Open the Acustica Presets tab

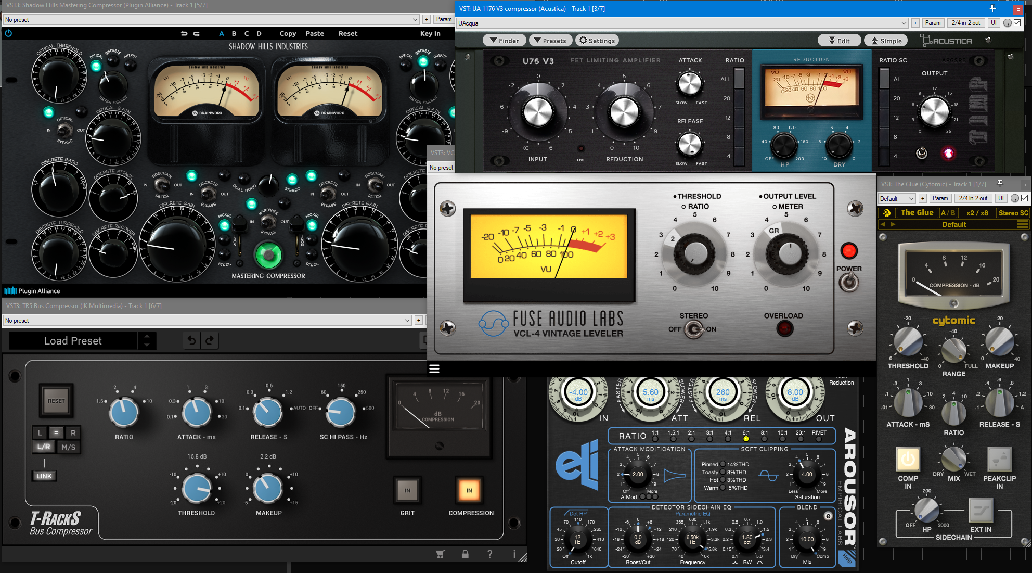pyautogui.click(x=551, y=41)
